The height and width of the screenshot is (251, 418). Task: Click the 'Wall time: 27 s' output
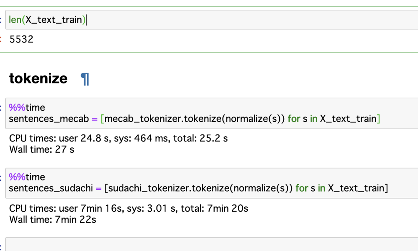tap(42, 149)
